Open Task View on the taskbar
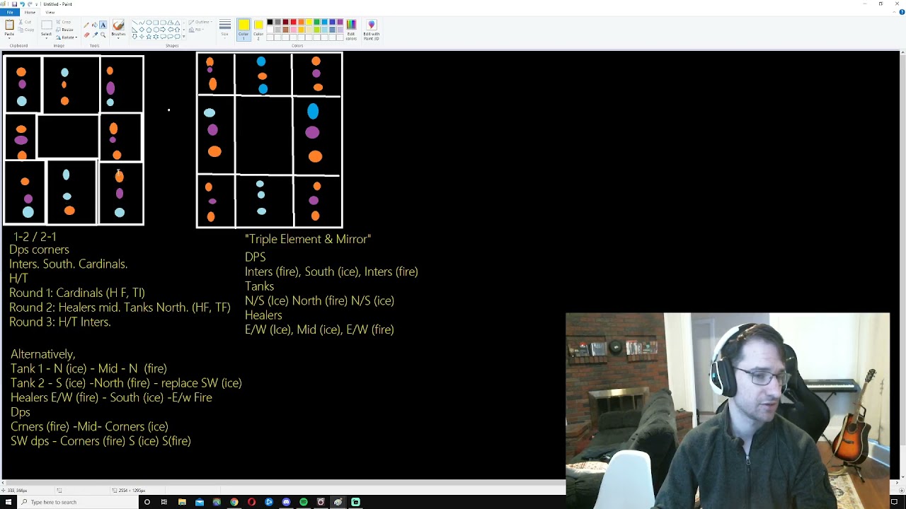The height and width of the screenshot is (509, 906). (164, 502)
